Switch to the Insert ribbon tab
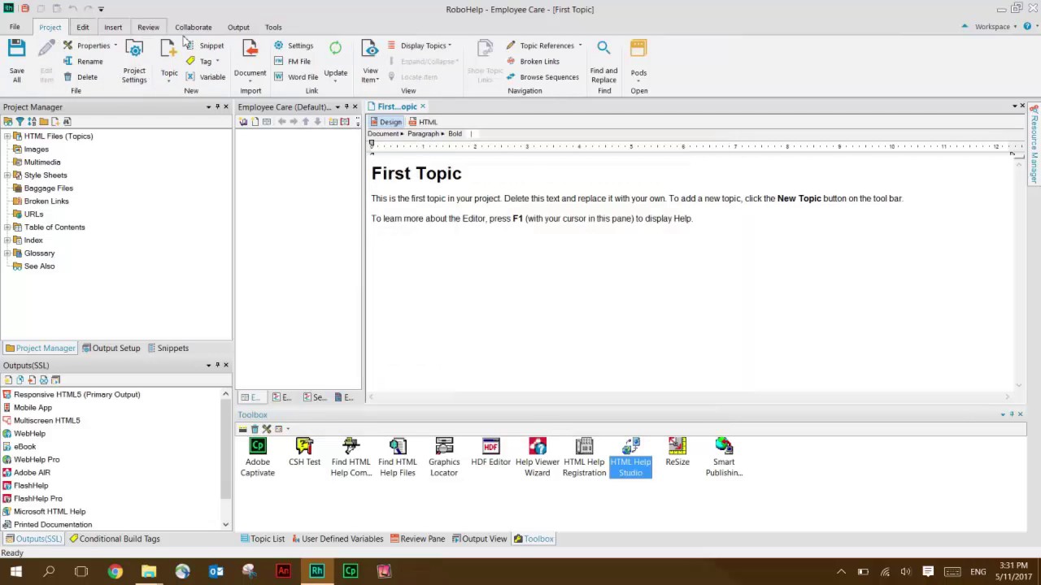The image size is (1041, 585). 113,27
